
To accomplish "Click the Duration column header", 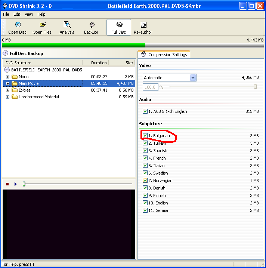I will [x=99, y=63].
